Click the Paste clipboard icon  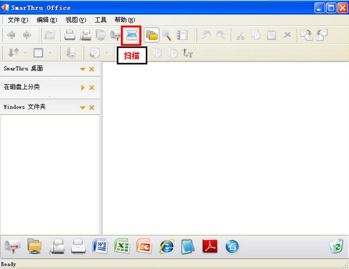coord(272,35)
